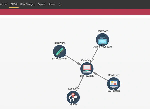Open the Admin menu
This screenshot has height=109, width=150.
(52, 4)
